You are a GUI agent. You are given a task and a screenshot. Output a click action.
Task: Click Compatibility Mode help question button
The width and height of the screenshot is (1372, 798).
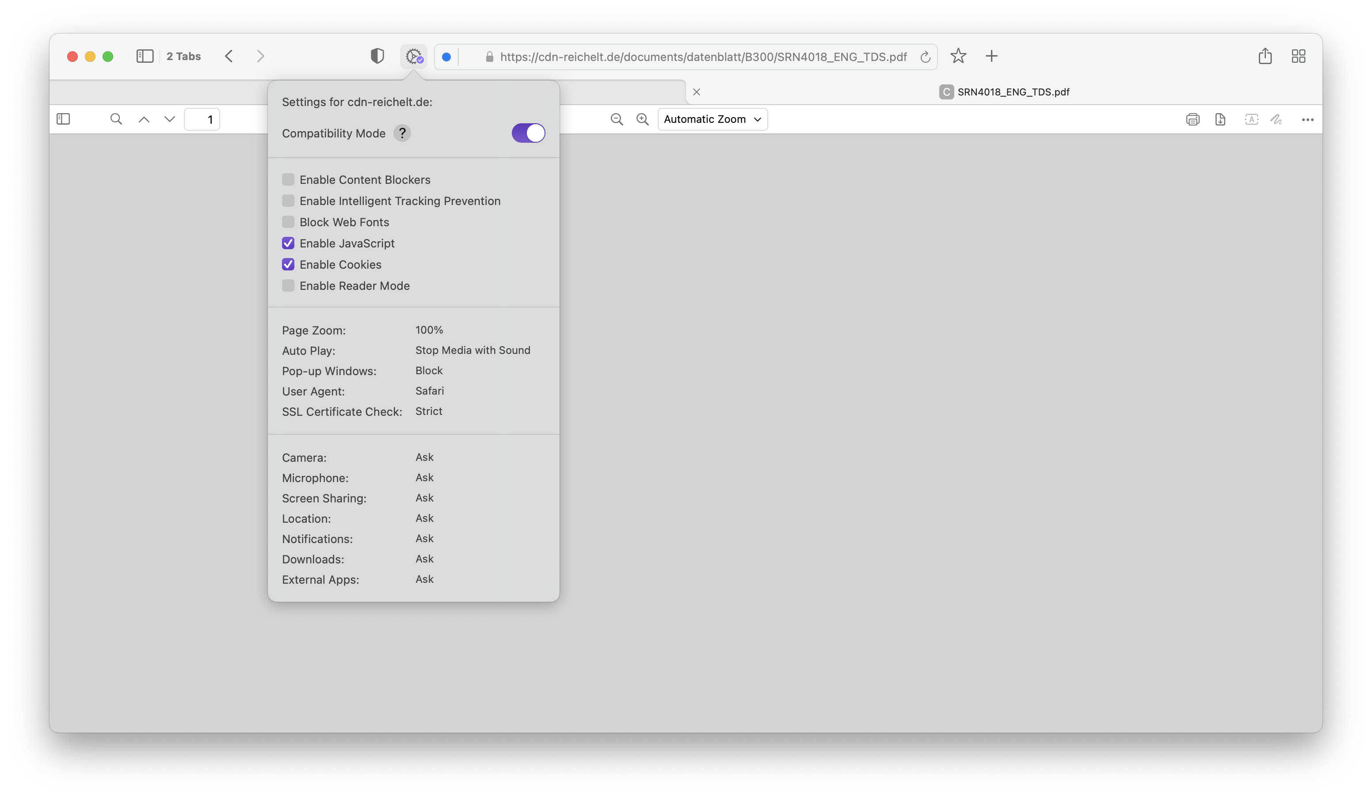tap(402, 133)
